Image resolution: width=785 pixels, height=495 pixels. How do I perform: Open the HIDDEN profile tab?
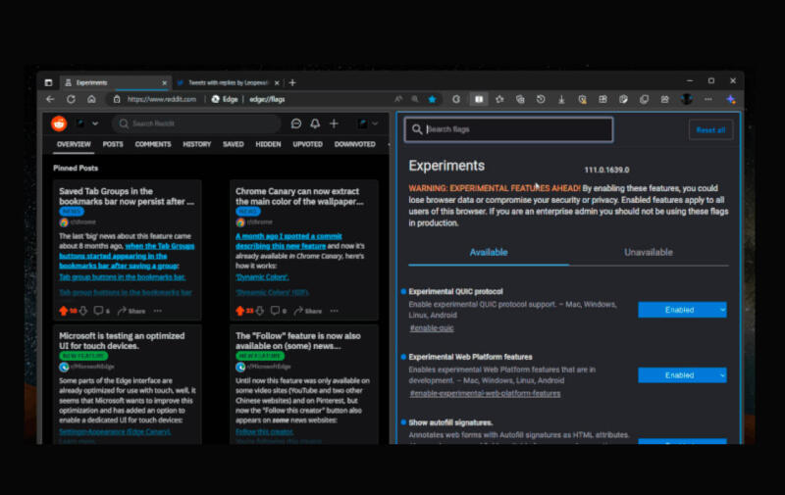[268, 144]
